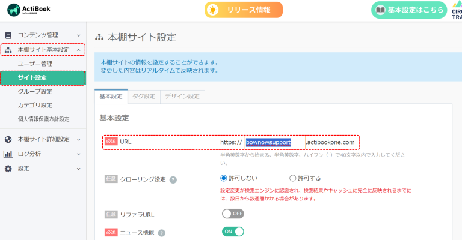Screen dimensions: 462x240
Task: Expand 設定 menu chevron
Action: tap(79, 169)
